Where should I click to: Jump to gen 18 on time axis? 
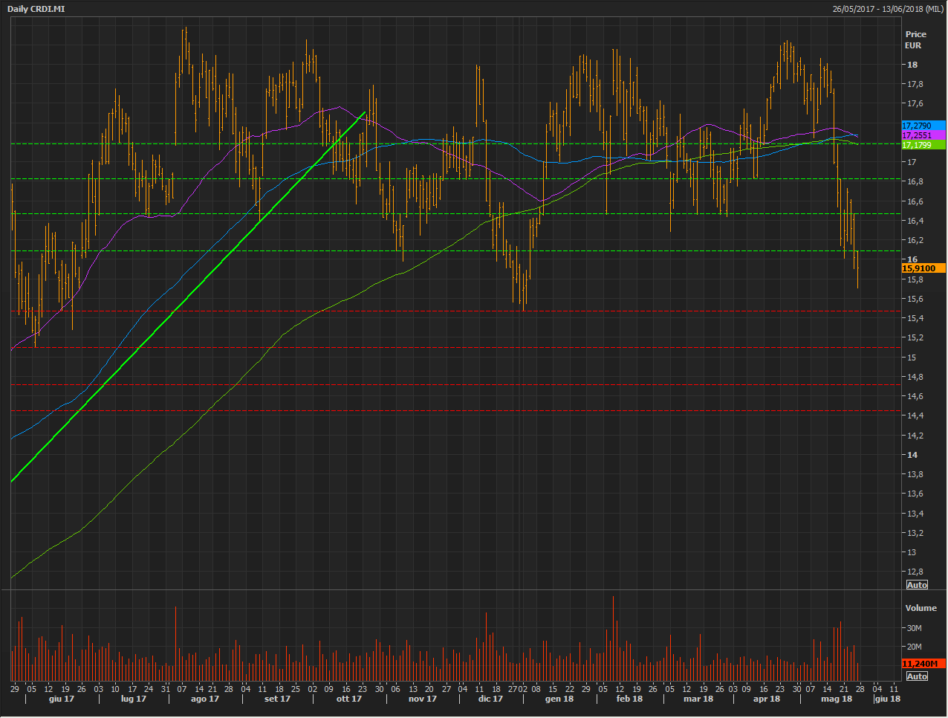click(x=559, y=699)
